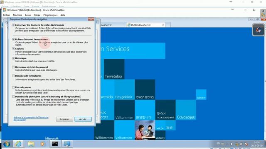The image size is (266, 149).
Task: Open the clock showing 14:04
Action: point(257,144)
